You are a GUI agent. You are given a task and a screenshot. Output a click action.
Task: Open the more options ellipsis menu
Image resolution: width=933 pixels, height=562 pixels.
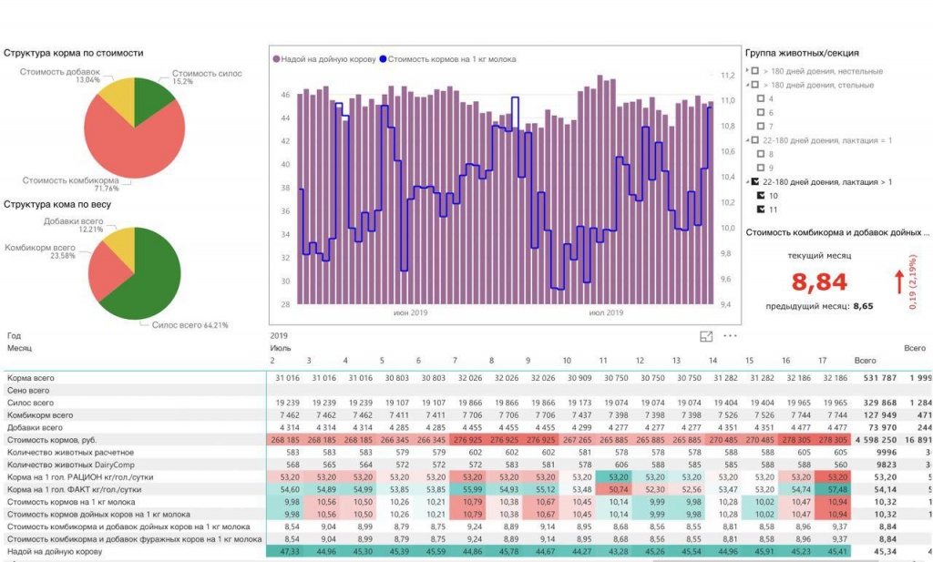pos(730,336)
